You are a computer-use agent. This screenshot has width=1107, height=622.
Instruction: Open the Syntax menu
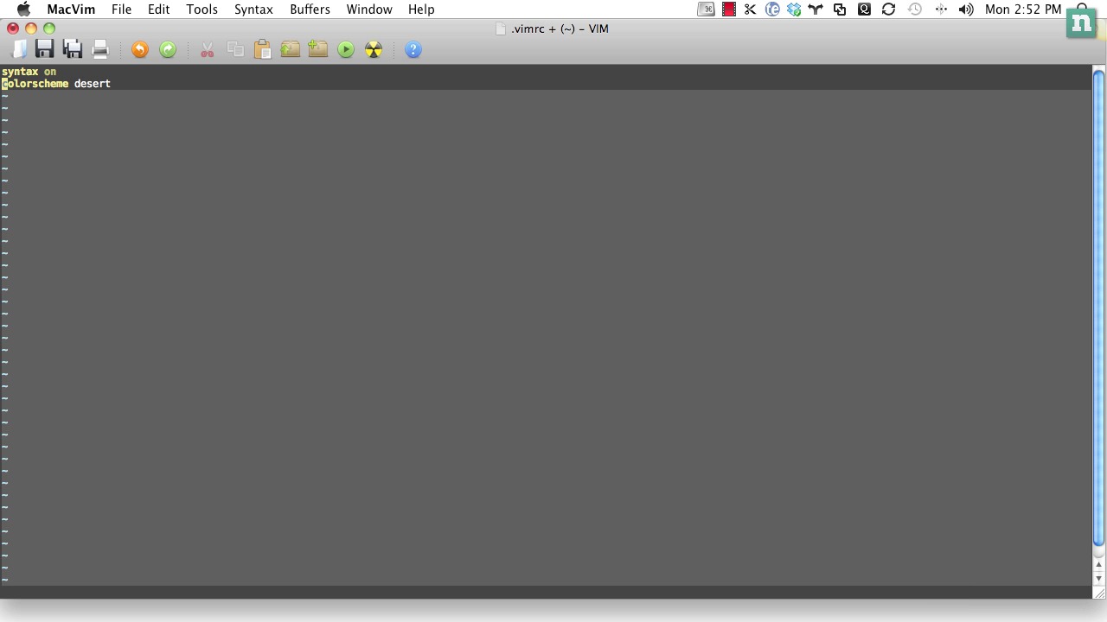[x=253, y=10]
